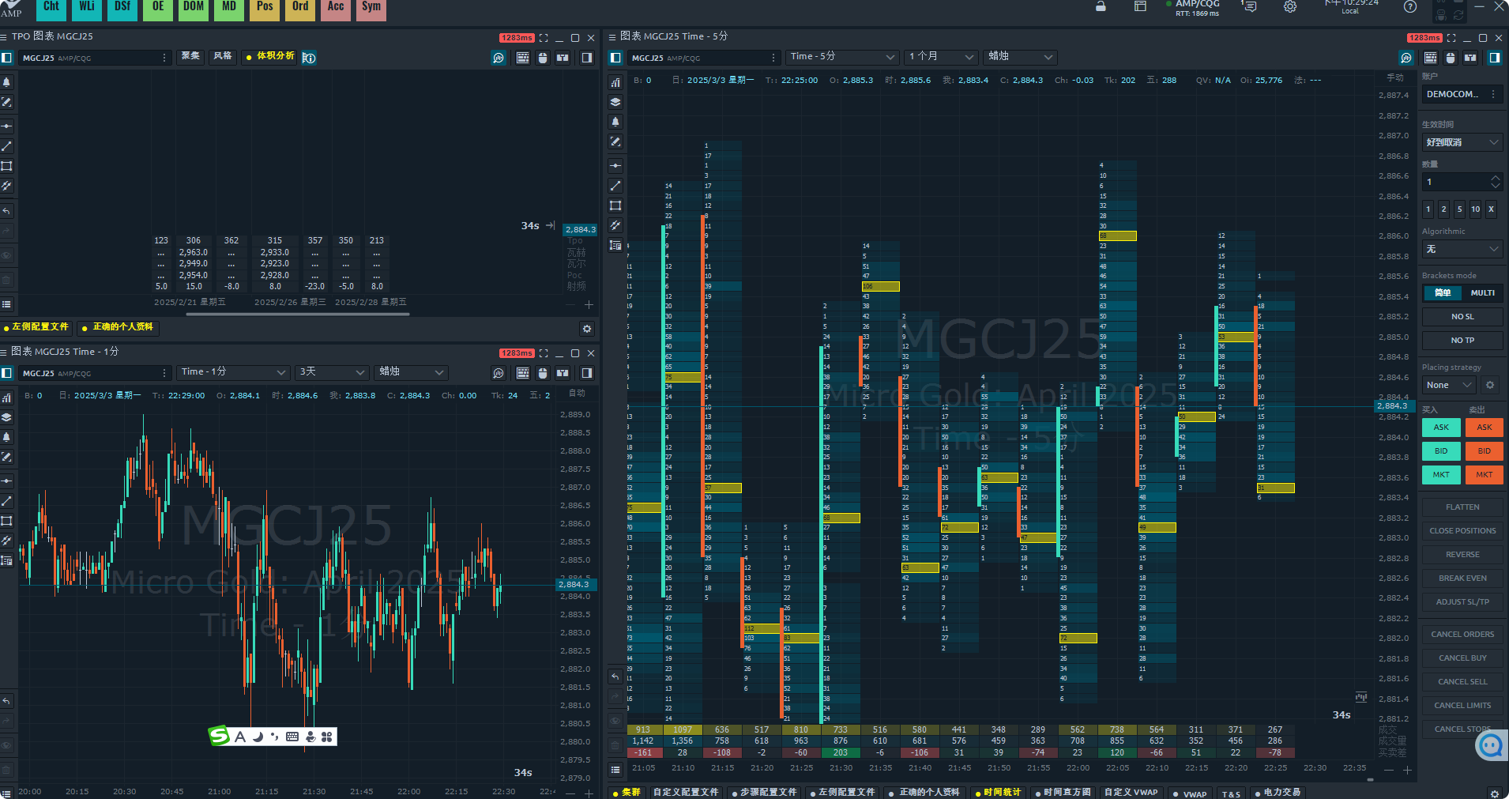Image resolution: width=1509 pixels, height=799 pixels.
Task: Open settings gear in top bar
Action: (x=1290, y=7)
